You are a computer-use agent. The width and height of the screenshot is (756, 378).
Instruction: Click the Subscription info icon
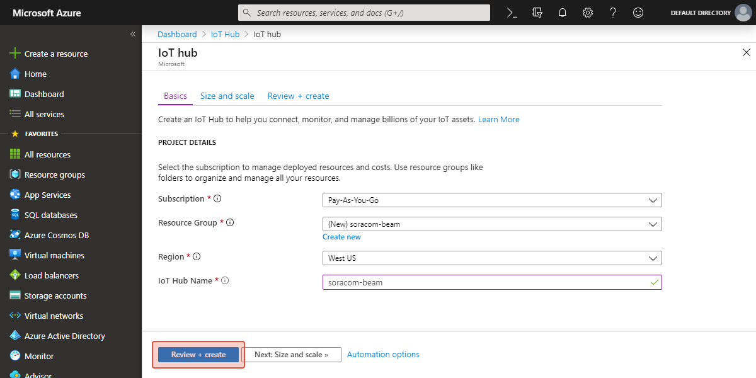pyautogui.click(x=217, y=199)
